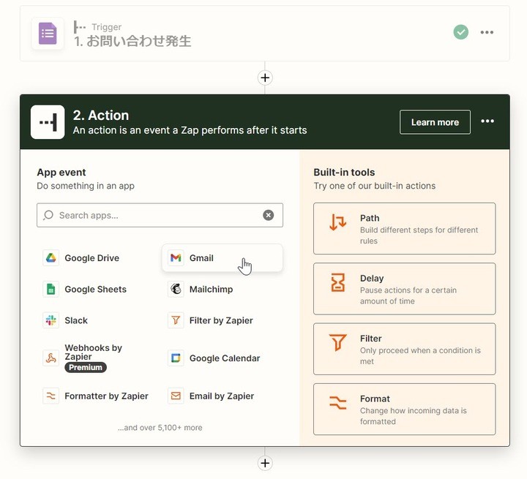This screenshot has height=479, width=527.
Task: Click the search magnifier icon
Action: (x=48, y=215)
